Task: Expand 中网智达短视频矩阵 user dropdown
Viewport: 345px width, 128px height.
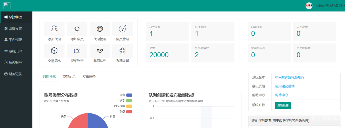Action: click(x=328, y=6)
